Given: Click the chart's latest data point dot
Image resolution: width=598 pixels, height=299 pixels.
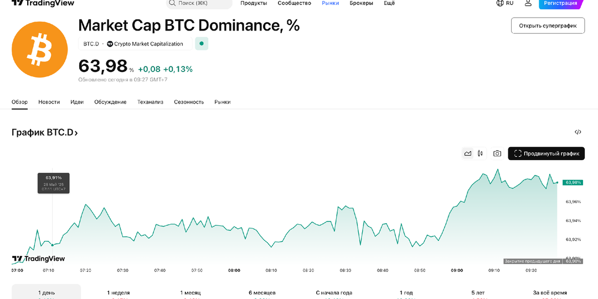Looking at the screenshot, I should [557, 183].
